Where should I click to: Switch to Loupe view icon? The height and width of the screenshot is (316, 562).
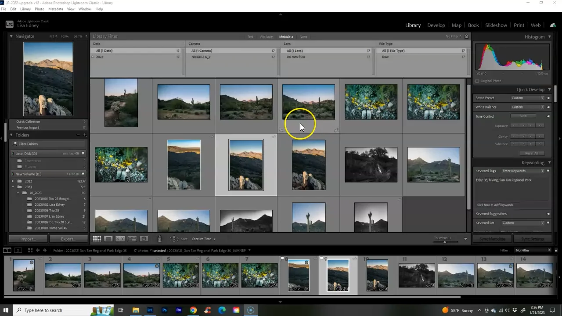(x=108, y=239)
